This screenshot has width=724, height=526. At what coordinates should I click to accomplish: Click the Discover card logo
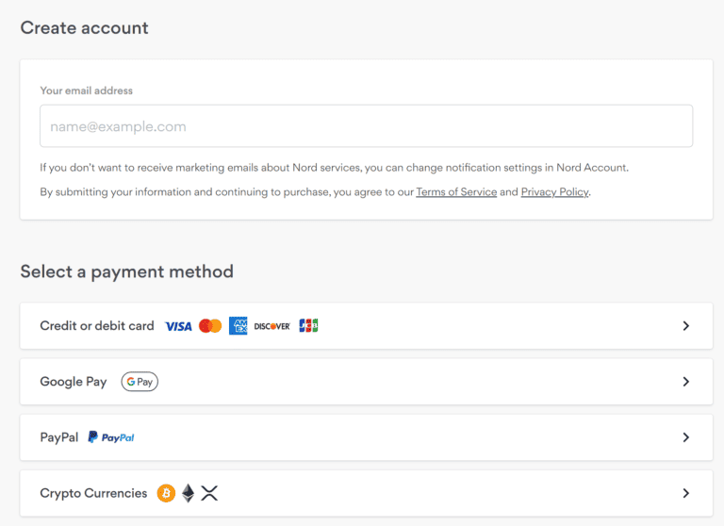[x=271, y=326]
